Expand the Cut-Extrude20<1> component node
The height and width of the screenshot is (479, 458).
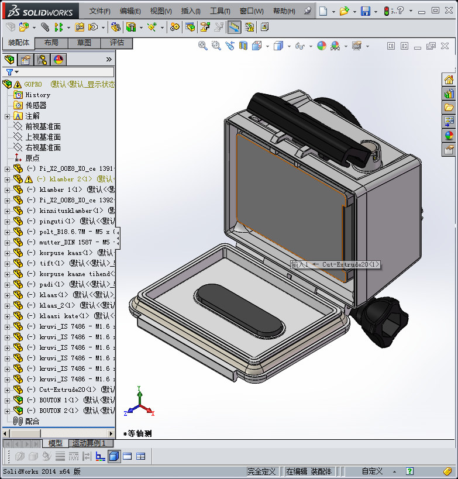[7, 390]
